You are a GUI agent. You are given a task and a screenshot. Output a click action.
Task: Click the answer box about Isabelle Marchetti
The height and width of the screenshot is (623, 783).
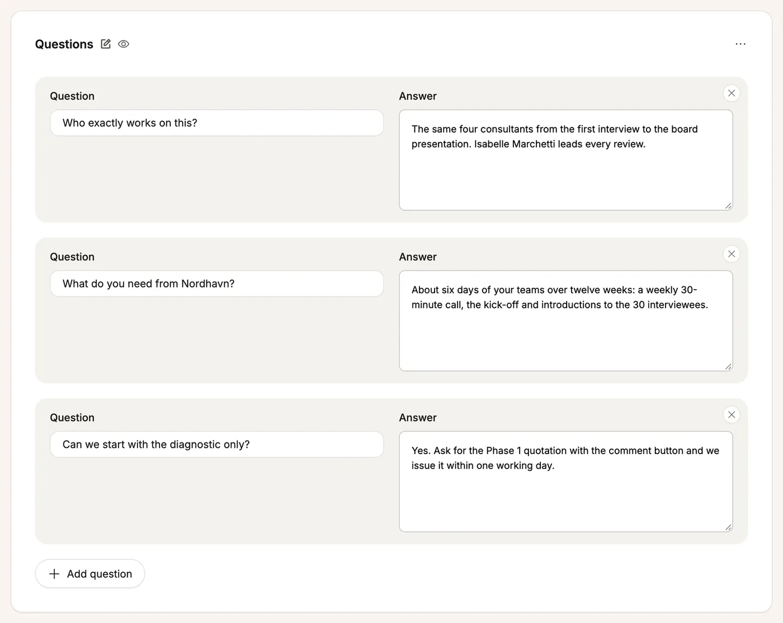click(566, 160)
